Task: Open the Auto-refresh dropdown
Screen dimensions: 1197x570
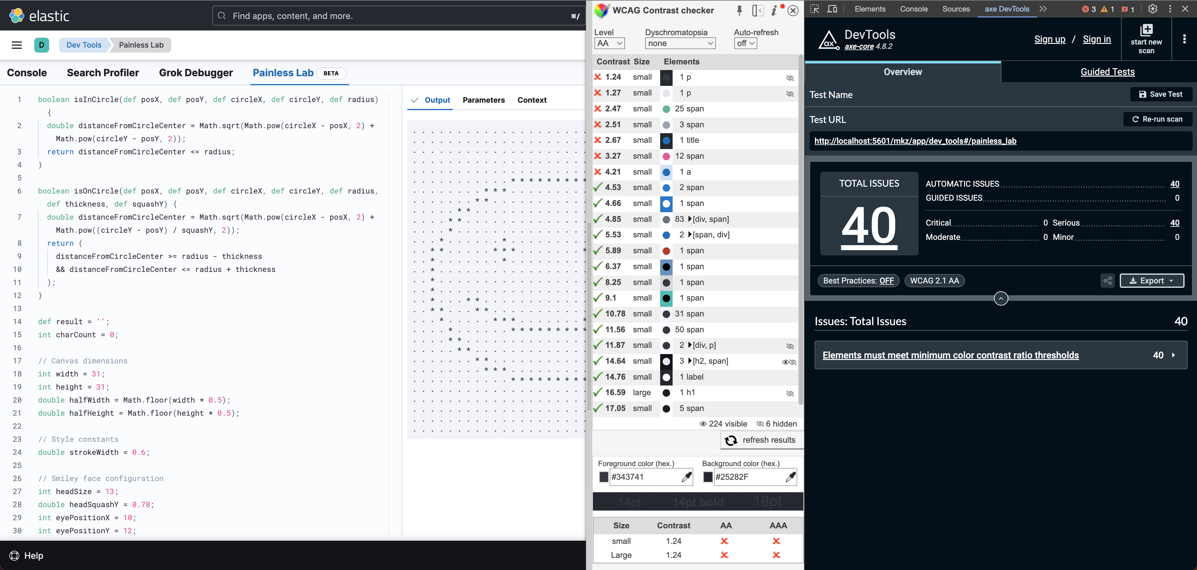Action: (x=745, y=43)
